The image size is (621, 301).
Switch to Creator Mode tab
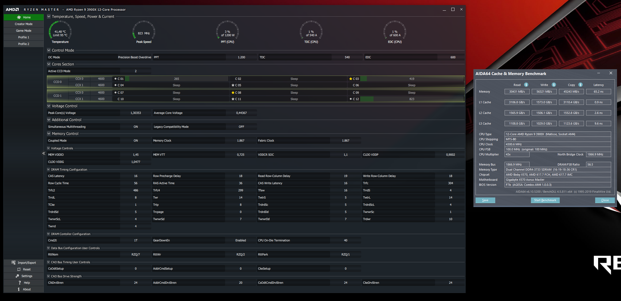point(23,24)
